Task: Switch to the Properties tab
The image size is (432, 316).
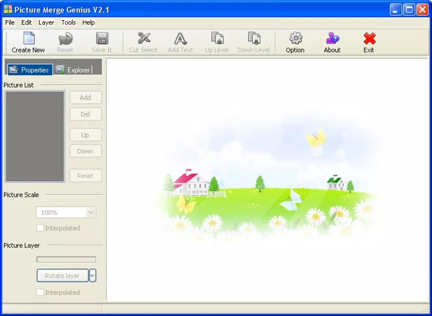Action: (x=30, y=70)
